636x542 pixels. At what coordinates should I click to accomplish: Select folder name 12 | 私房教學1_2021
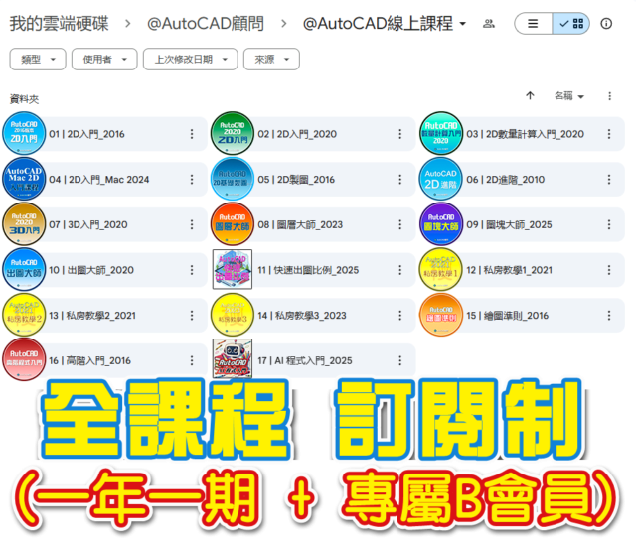click(509, 270)
